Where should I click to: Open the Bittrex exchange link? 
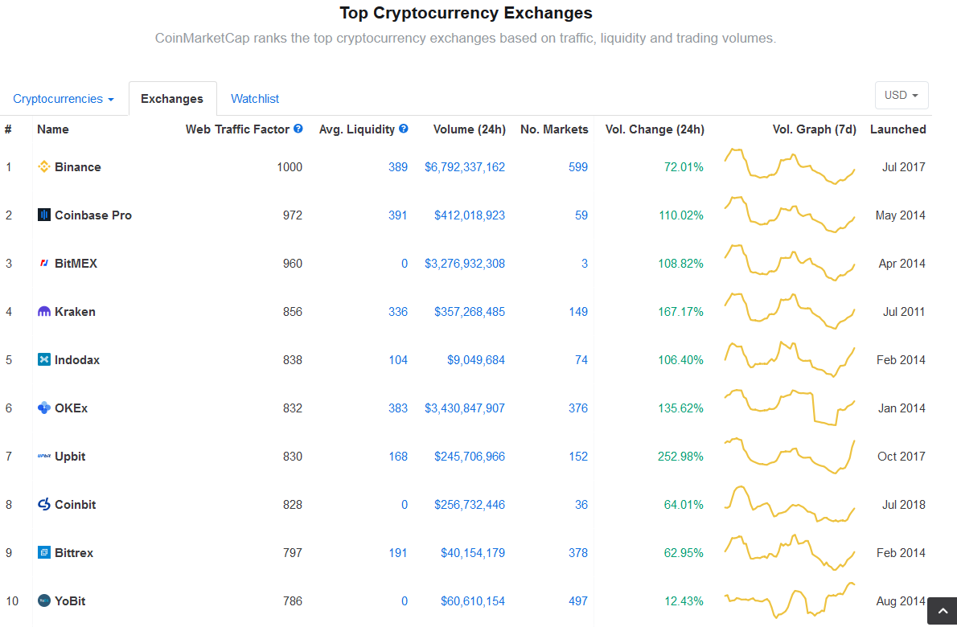[74, 552]
